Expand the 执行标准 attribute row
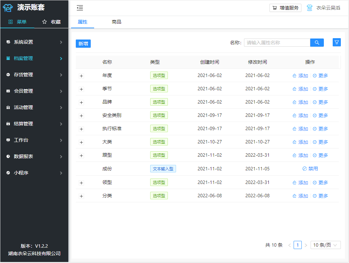The width and height of the screenshot is (349, 263). [82, 129]
